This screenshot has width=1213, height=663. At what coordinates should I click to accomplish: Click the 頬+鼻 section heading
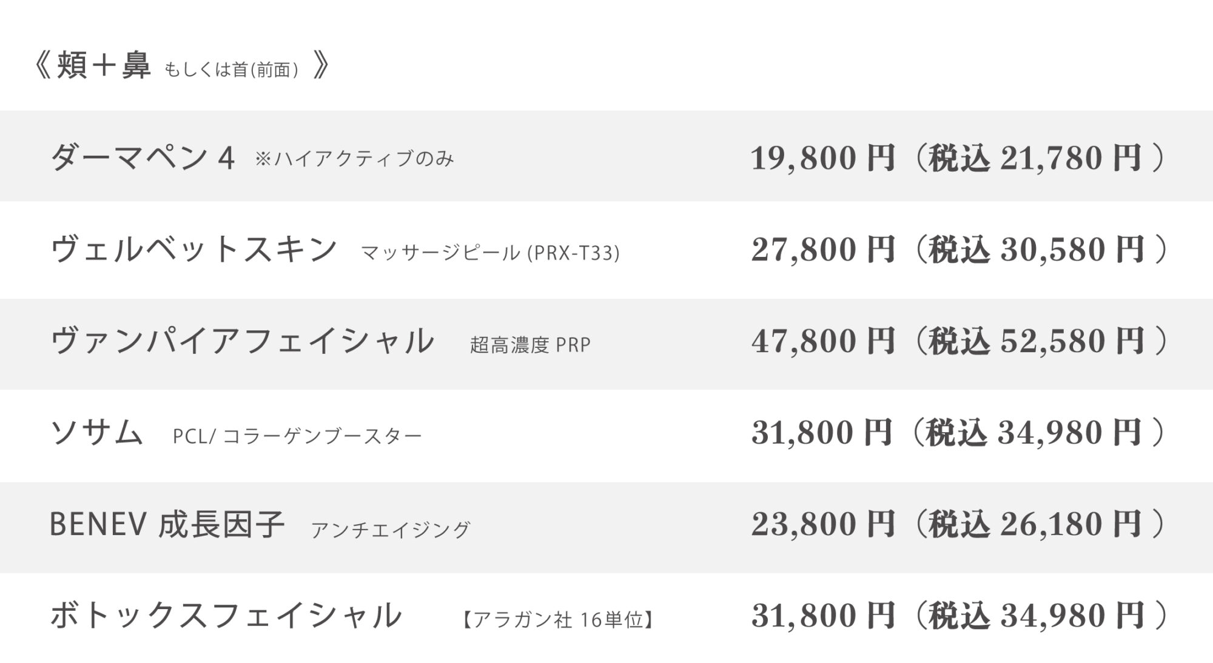(104, 65)
